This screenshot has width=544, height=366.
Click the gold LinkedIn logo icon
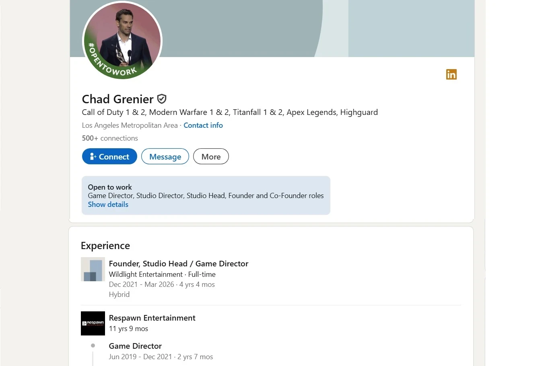451,74
